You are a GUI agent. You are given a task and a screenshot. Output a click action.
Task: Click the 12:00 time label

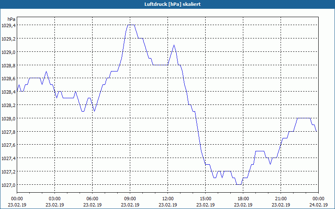(168, 199)
